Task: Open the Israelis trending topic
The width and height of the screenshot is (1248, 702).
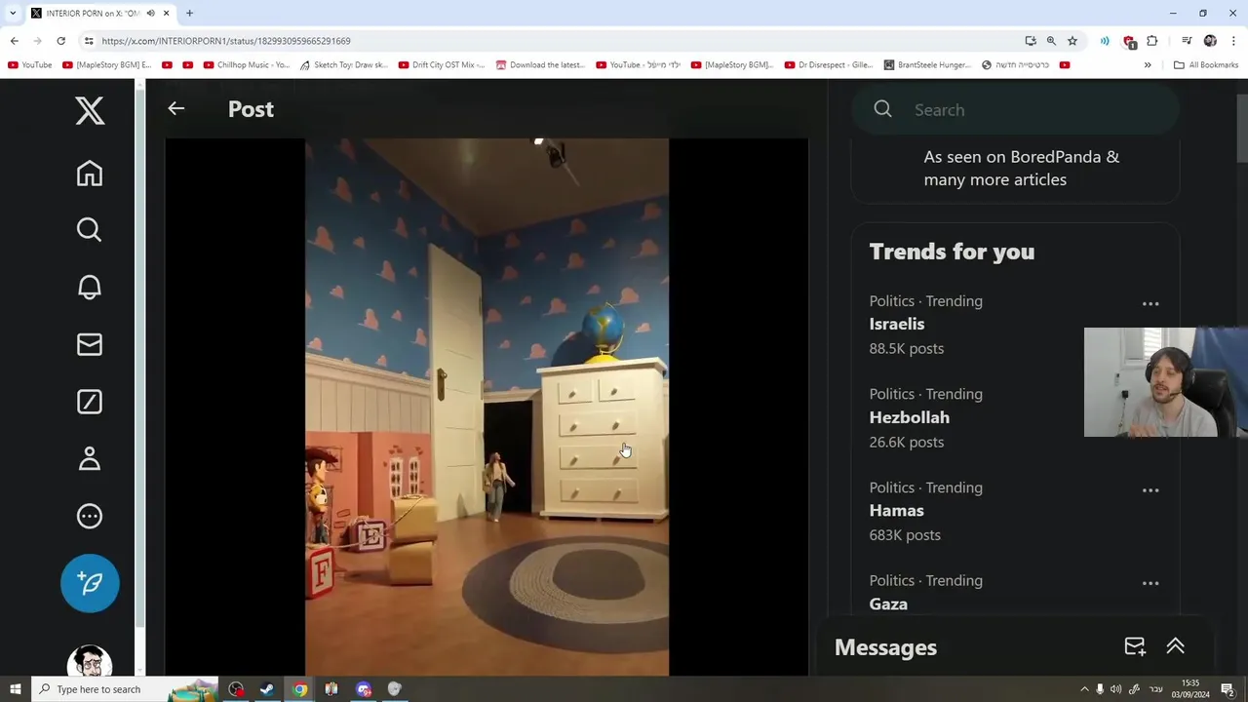Action: pyautogui.click(x=897, y=324)
